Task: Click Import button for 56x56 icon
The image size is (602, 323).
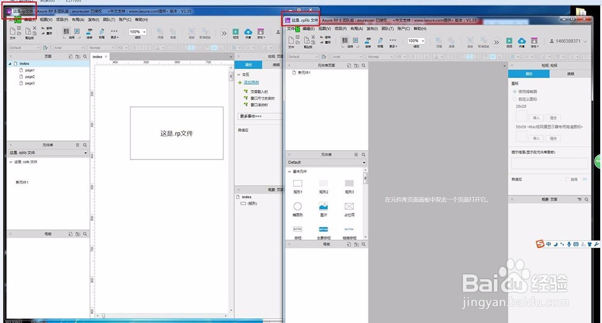Action: pos(536,138)
